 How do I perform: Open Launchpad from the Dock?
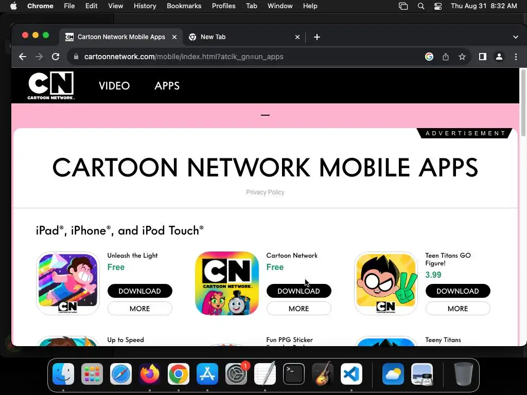pyautogui.click(x=92, y=374)
